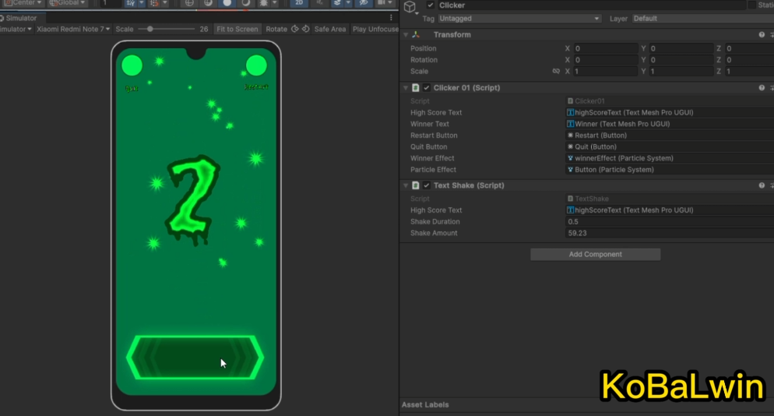Click the Scale slider handle
This screenshot has width=774, height=416.
click(x=150, y=29)
